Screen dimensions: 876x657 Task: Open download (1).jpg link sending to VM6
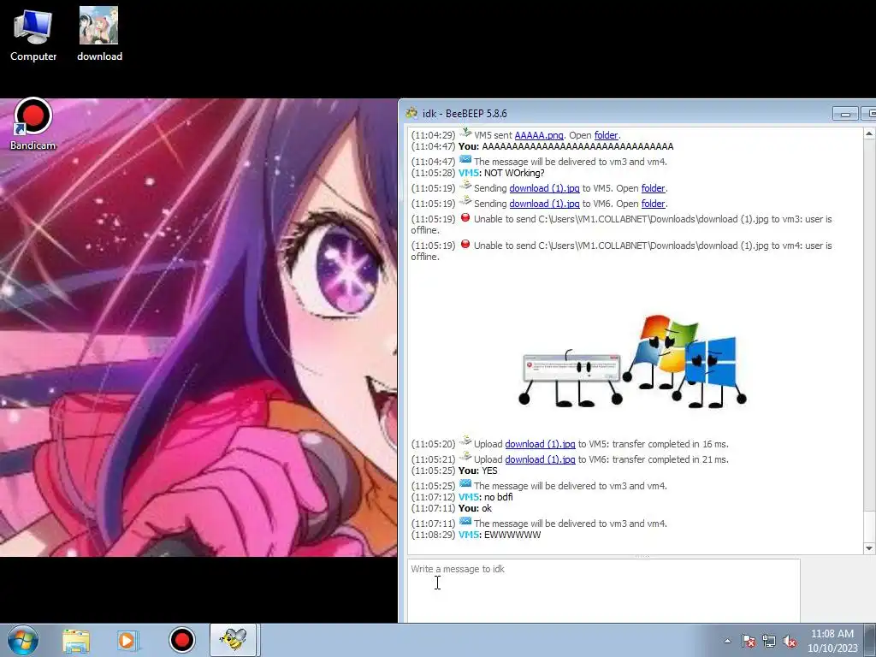pyautogui.click(x=544, y=204)
